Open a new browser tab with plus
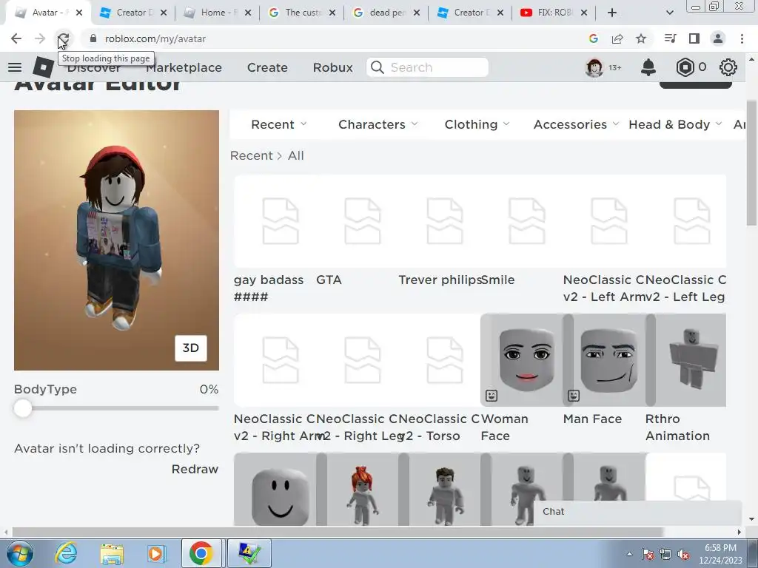 612,13
